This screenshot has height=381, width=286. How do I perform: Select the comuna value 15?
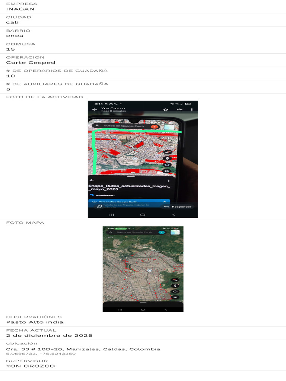click(10, 49)
